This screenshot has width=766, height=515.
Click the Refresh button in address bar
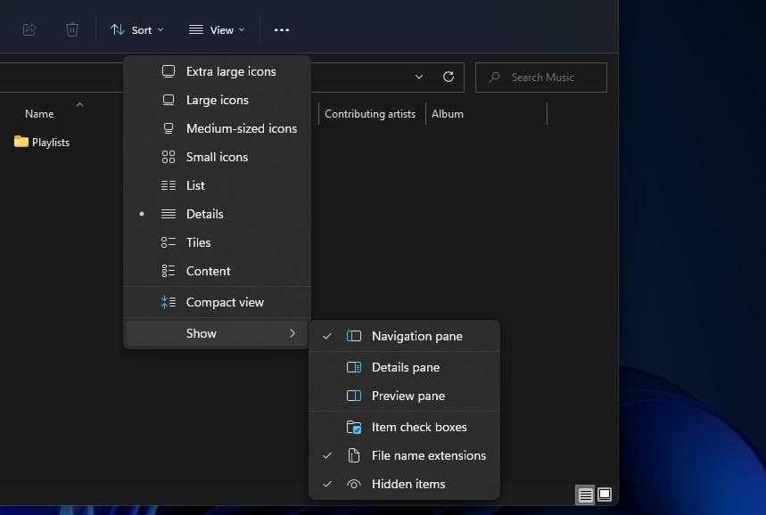point(449,77)
